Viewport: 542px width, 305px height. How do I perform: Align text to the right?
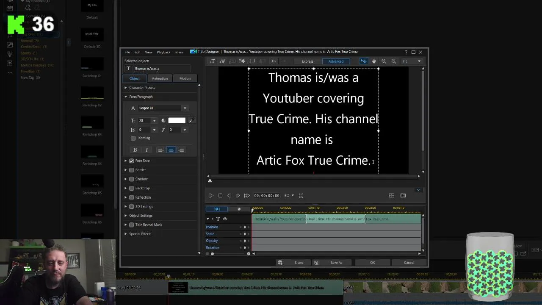pyautogui.click(x=181, y=150)
